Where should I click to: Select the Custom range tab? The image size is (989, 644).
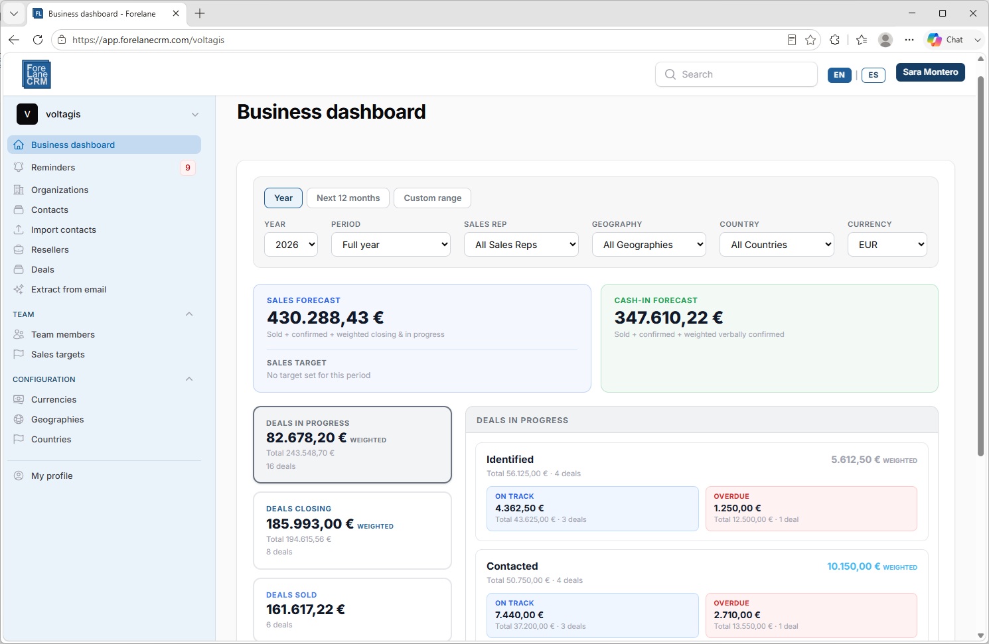433,198
